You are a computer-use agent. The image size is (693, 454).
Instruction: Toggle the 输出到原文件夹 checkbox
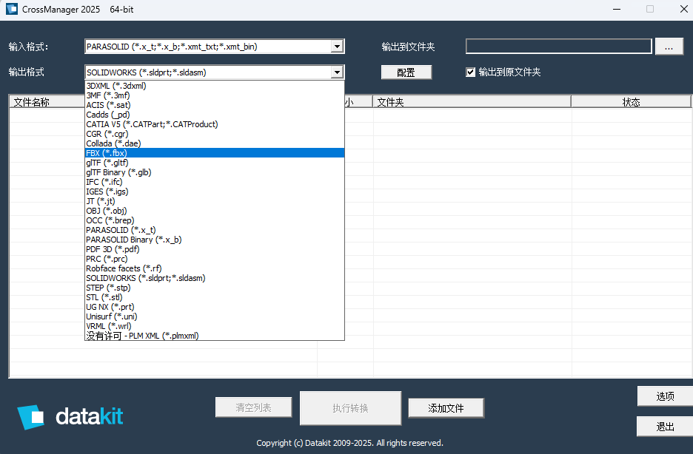click(x=471, y=72)
